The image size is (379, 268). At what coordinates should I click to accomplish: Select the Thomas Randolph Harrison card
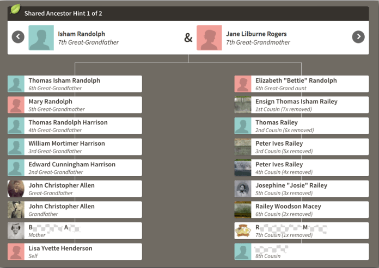(75, 126)
